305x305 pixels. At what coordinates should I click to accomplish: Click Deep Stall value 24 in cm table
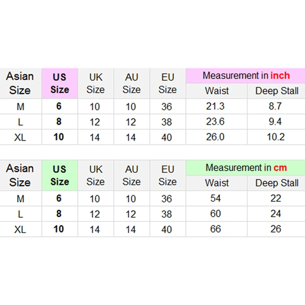pyautogui.click(x=276, y=214)
